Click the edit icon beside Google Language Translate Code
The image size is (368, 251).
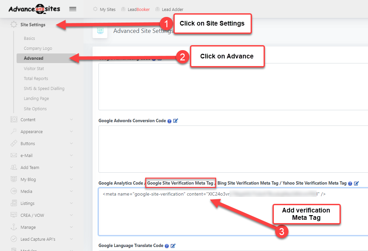pyautogui.click(x=173, y=246)
